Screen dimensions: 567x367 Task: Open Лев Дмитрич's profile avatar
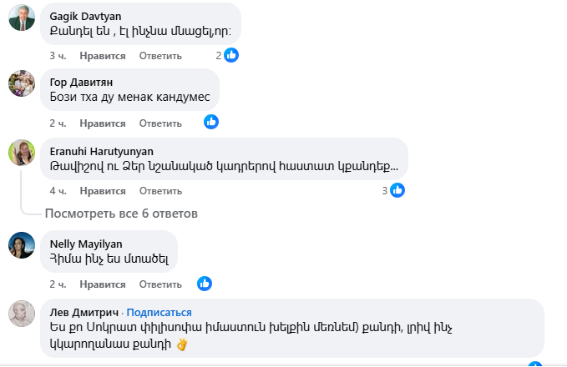(21, 314)
